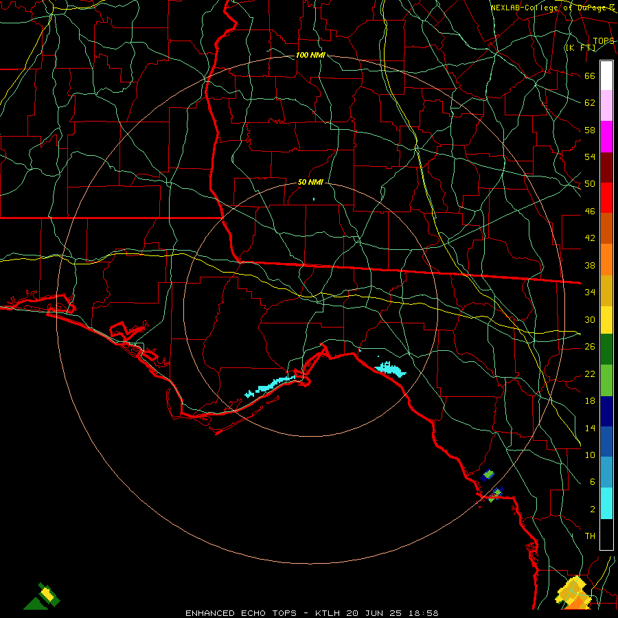Image resolution: width=618 pixels, height=618 pixels.
Task: Click the '18:58' timestamp text
Action: (423, 613)
